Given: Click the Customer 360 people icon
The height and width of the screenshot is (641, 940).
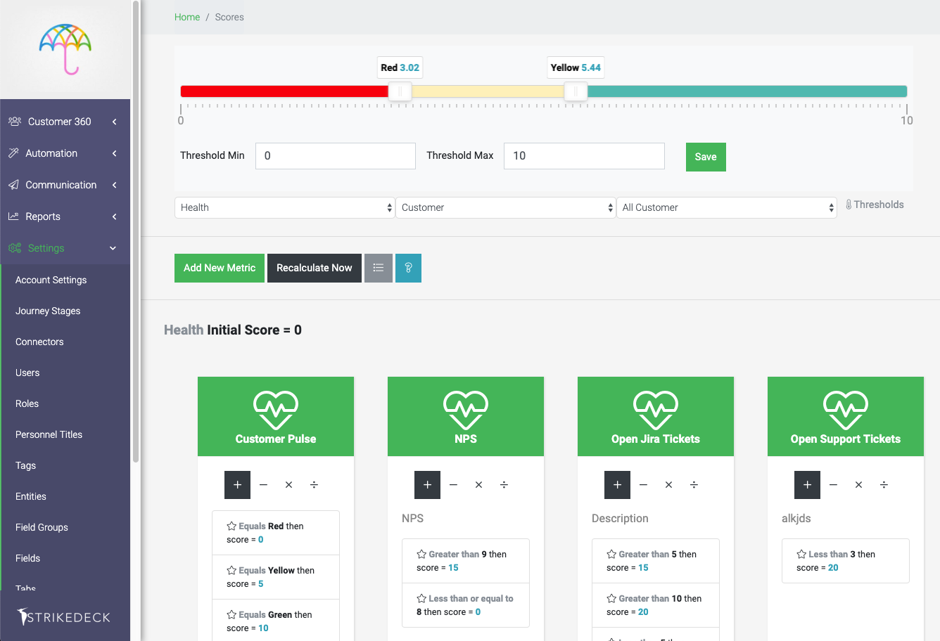Looking at the screenshot, I should click(15, 122).
